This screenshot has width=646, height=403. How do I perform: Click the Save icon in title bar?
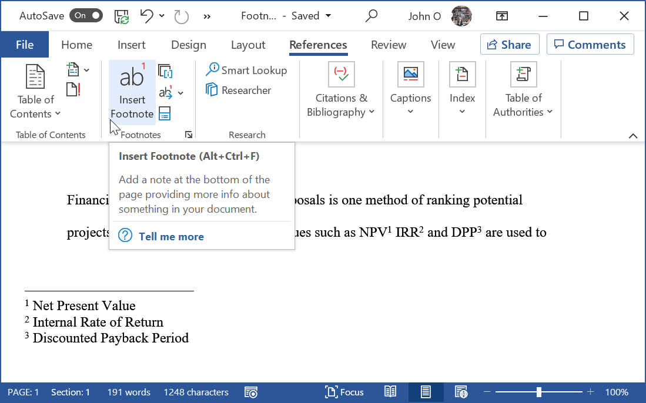point(122,16)
